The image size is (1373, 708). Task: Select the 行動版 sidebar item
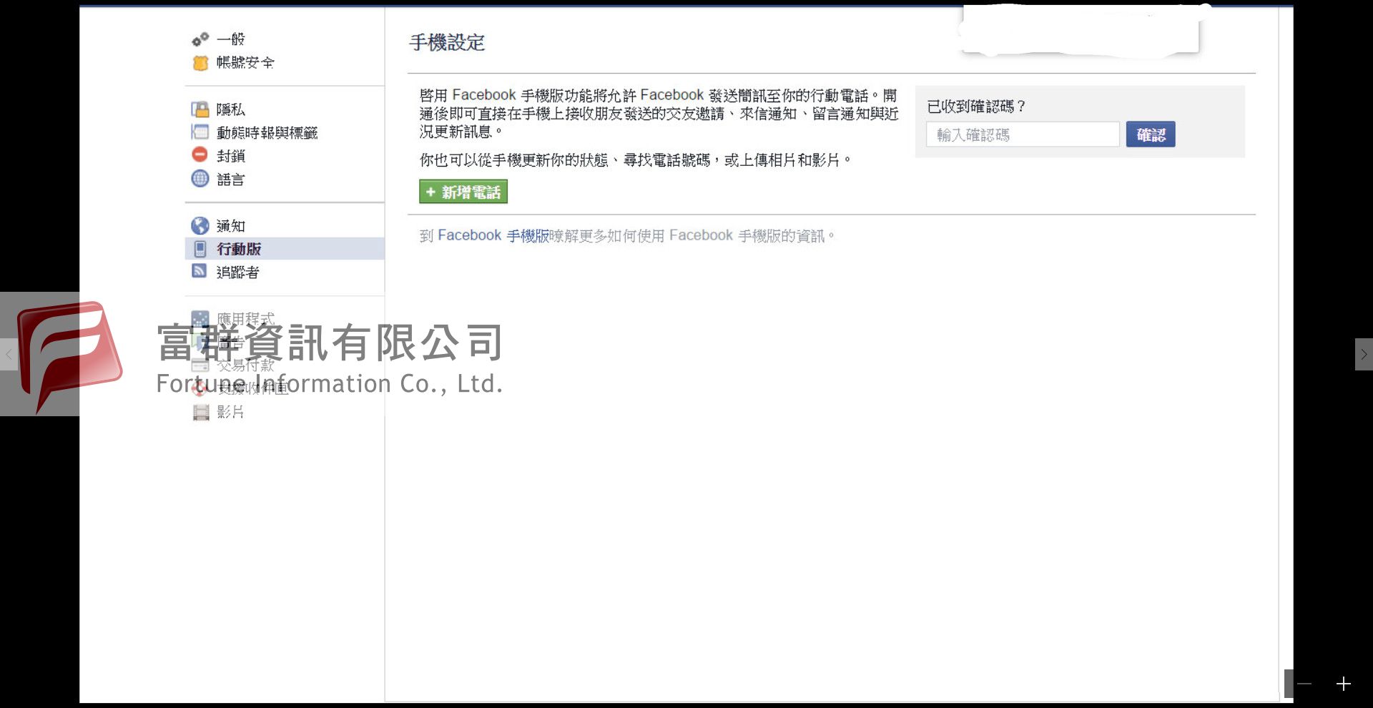click(x=285, y=249)
